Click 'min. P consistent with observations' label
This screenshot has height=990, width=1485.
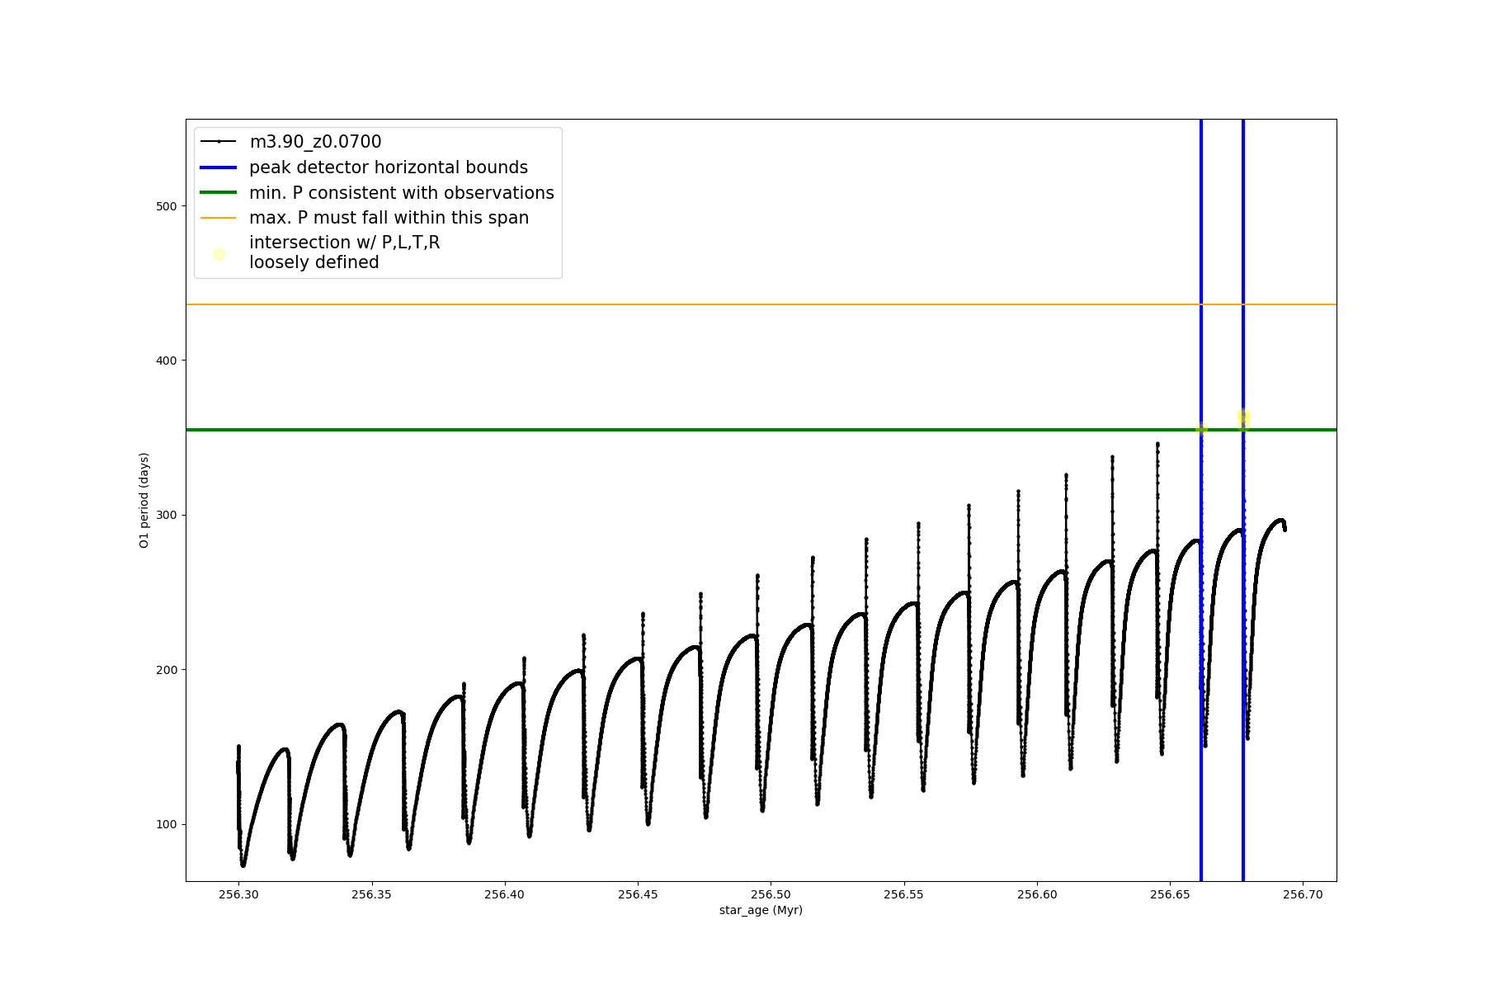click(402, 193)
